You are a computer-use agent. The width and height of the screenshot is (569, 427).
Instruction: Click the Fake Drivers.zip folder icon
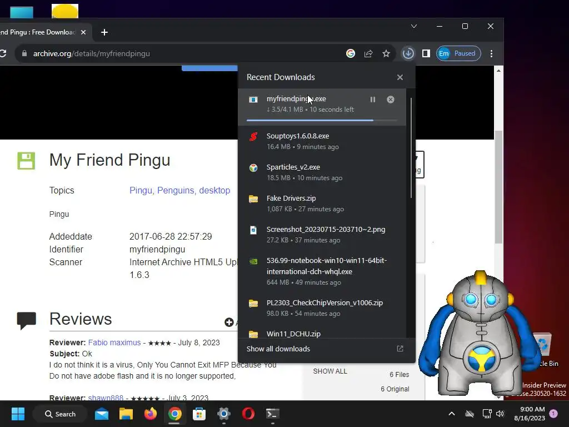253,198
